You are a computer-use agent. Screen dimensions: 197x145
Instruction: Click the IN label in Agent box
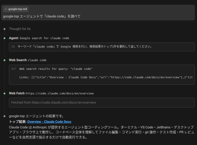point(13,47)
